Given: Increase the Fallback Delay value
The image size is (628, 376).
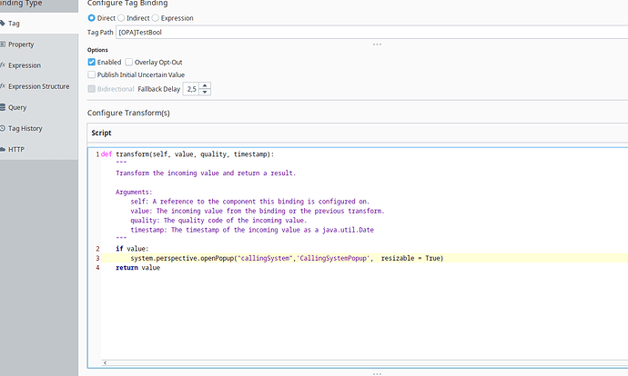Looking at the screenshot, I should pos(205,85).
